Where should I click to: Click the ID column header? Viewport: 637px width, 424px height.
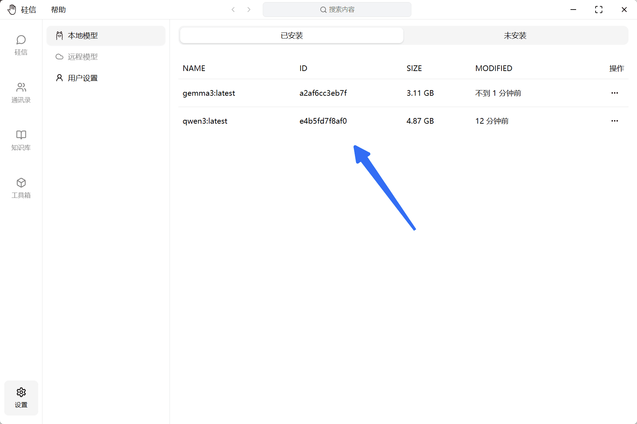[x=303, y=68]
